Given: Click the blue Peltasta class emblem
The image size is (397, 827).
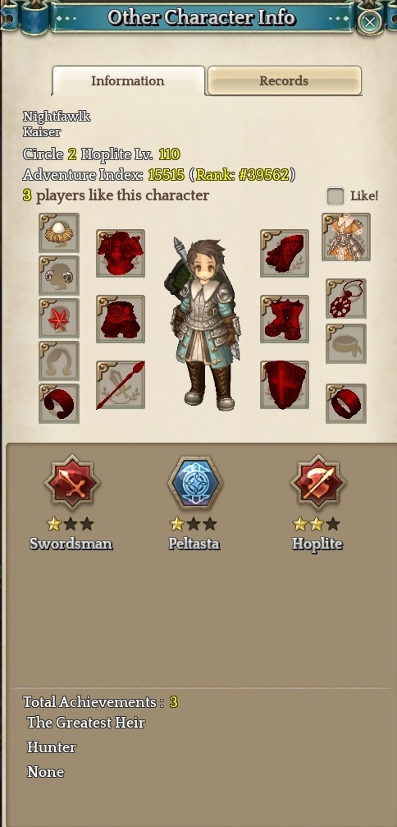Looking at the screenshot, I should click(195, 483).
